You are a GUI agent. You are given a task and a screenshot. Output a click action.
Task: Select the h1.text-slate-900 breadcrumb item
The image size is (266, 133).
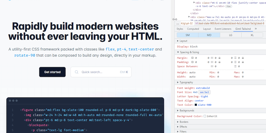click(x=230, y=23)
